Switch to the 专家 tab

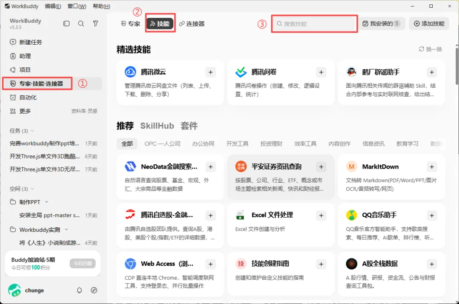coord(130,24)
